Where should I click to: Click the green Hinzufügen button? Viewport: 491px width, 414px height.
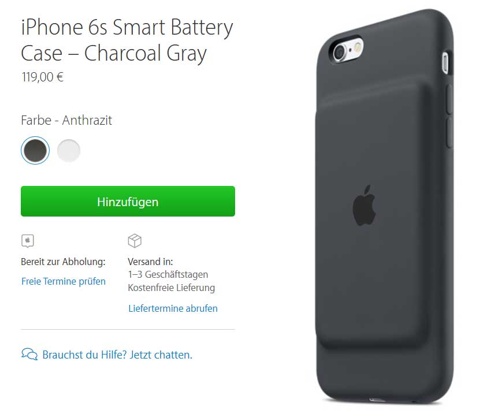pos(128,201)
